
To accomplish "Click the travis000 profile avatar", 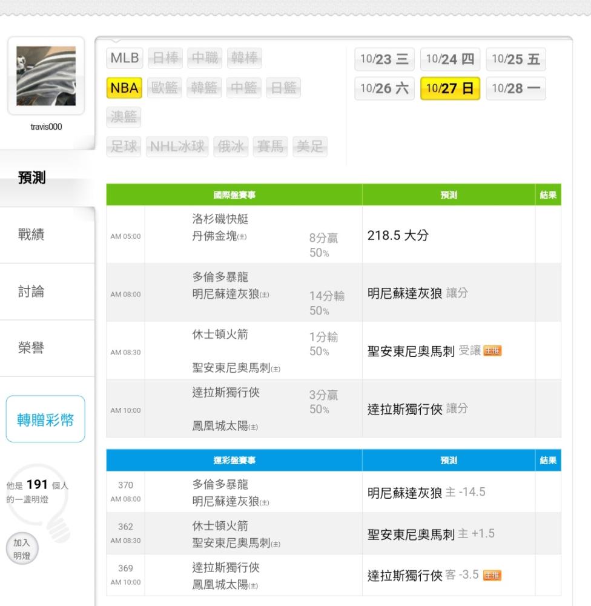I will pos(46,76).
